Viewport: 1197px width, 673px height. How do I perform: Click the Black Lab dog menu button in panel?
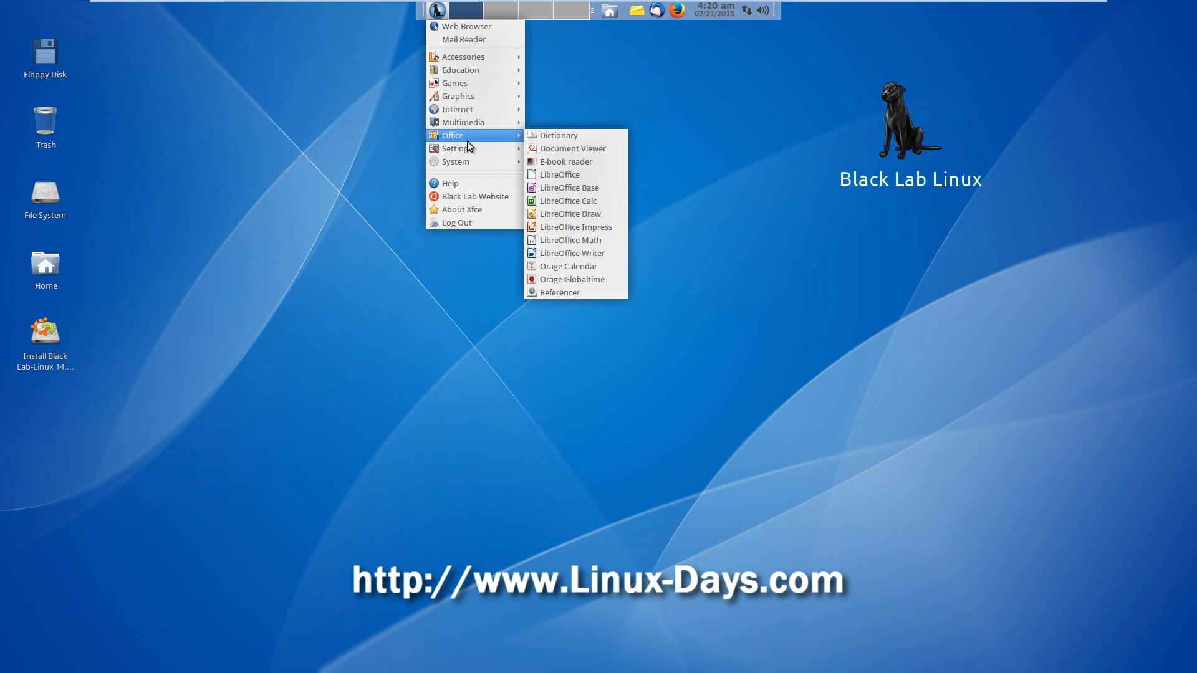[x=437, y=11]
